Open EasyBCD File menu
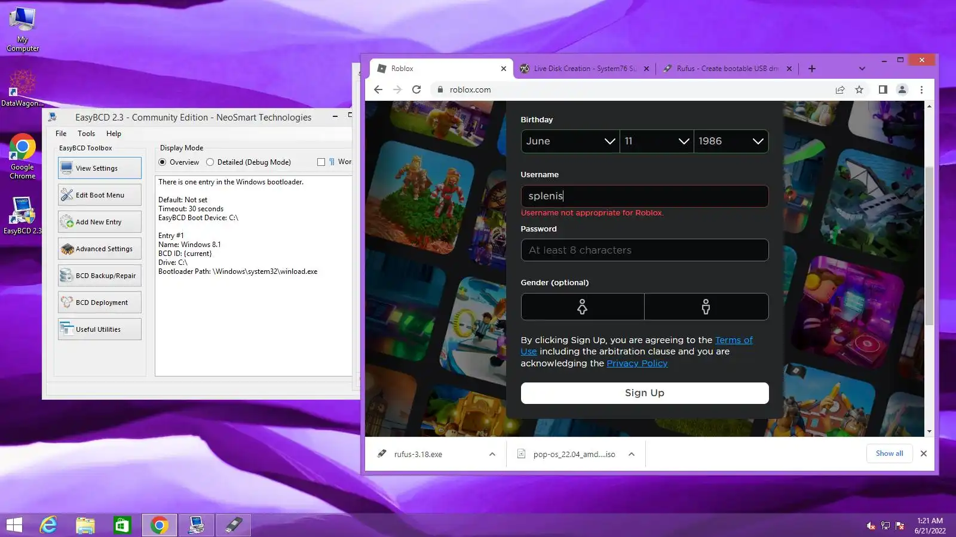Viewport: 956px width, 537px height. coord(61,134)
